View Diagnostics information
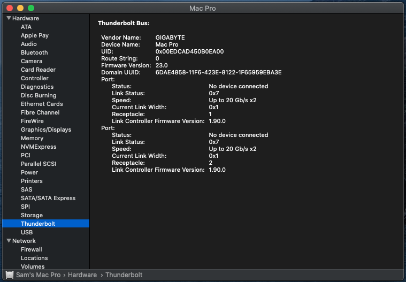This screenshot has height=282, width=406. pyautogui.click(x=37, y=87)
